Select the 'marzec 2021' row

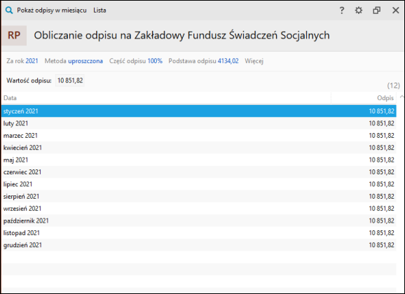coord(199,136)
